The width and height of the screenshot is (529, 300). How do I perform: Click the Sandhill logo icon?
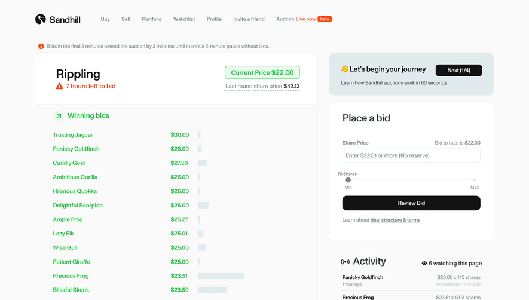pyautogui.click(x=41, y=19)
